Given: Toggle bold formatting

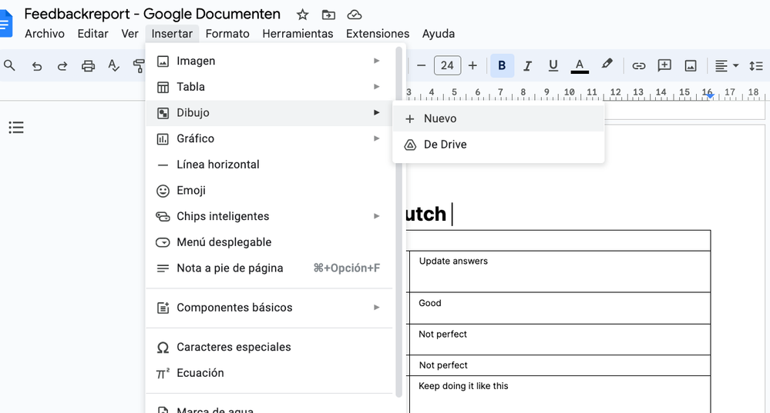Looking at the screenshot, I should tap(502, 65).
